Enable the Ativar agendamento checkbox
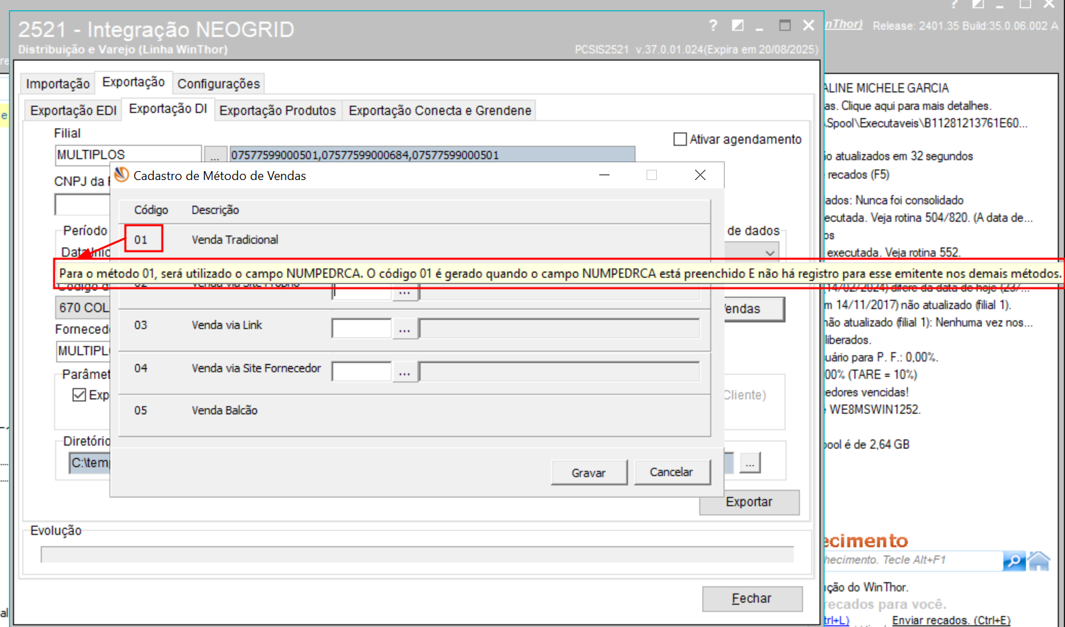1065x627 pixels. pyautogui.click(x=680, y=139)
